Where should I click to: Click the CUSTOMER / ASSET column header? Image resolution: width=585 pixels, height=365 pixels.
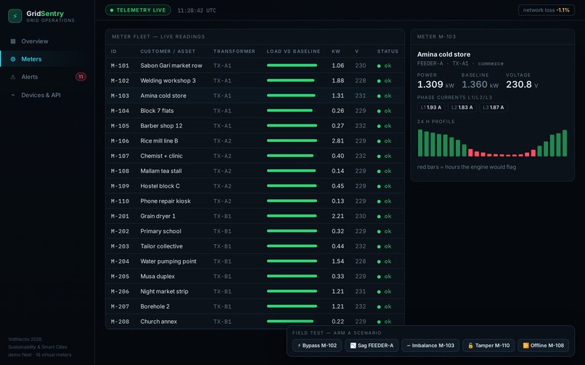click(x=168, y=51)
